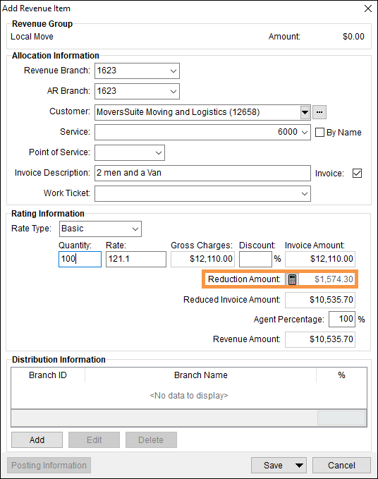378x479 pixels.
Task: Click the Revenue Amount field
Action: tap(320, 339)
